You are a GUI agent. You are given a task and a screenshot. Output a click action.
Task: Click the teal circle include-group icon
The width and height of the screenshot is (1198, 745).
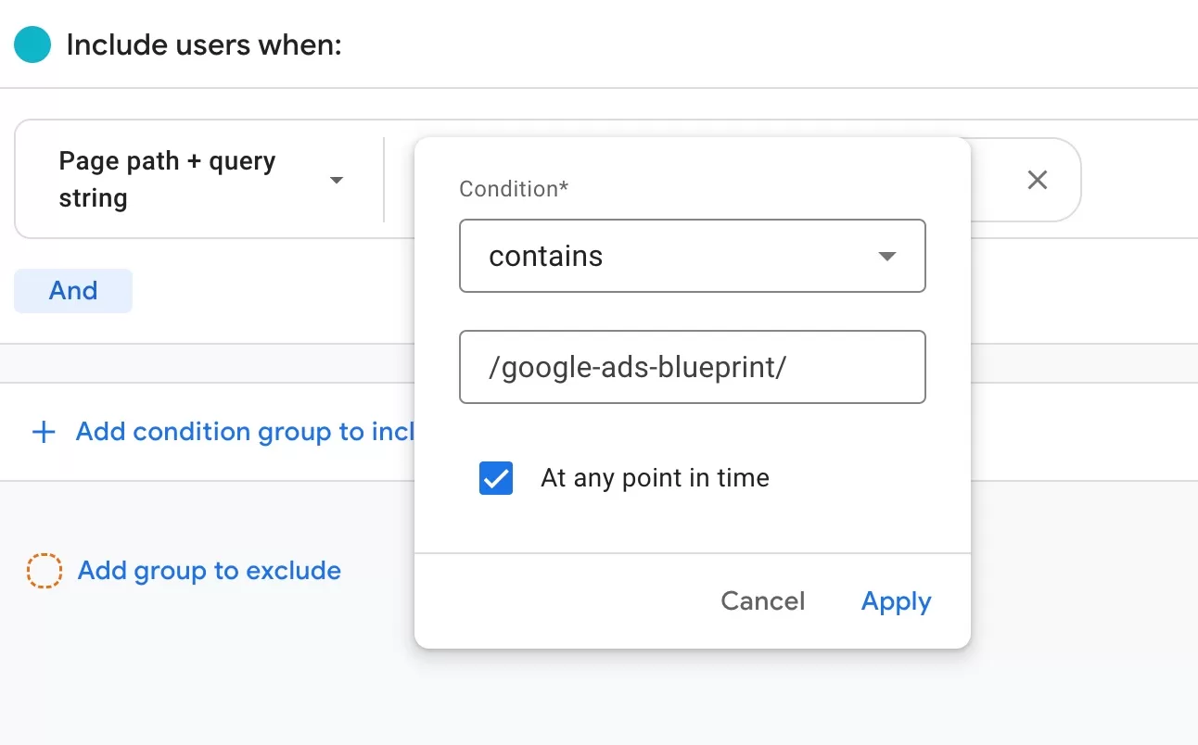click(x=32, y=45)
